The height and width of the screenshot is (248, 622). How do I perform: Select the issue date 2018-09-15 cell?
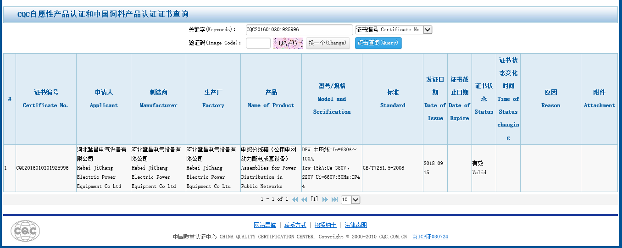tap(435, 168)
